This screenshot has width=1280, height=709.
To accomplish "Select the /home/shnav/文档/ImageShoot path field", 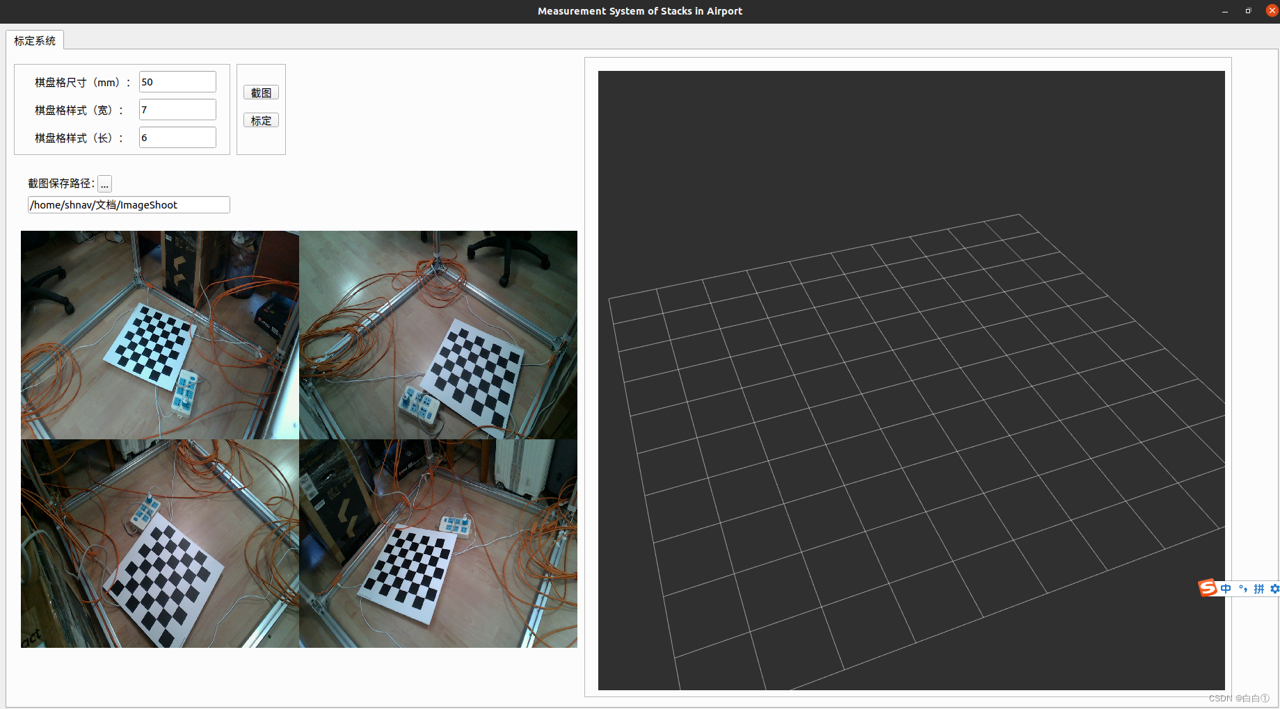I will (x=128, y=204).
